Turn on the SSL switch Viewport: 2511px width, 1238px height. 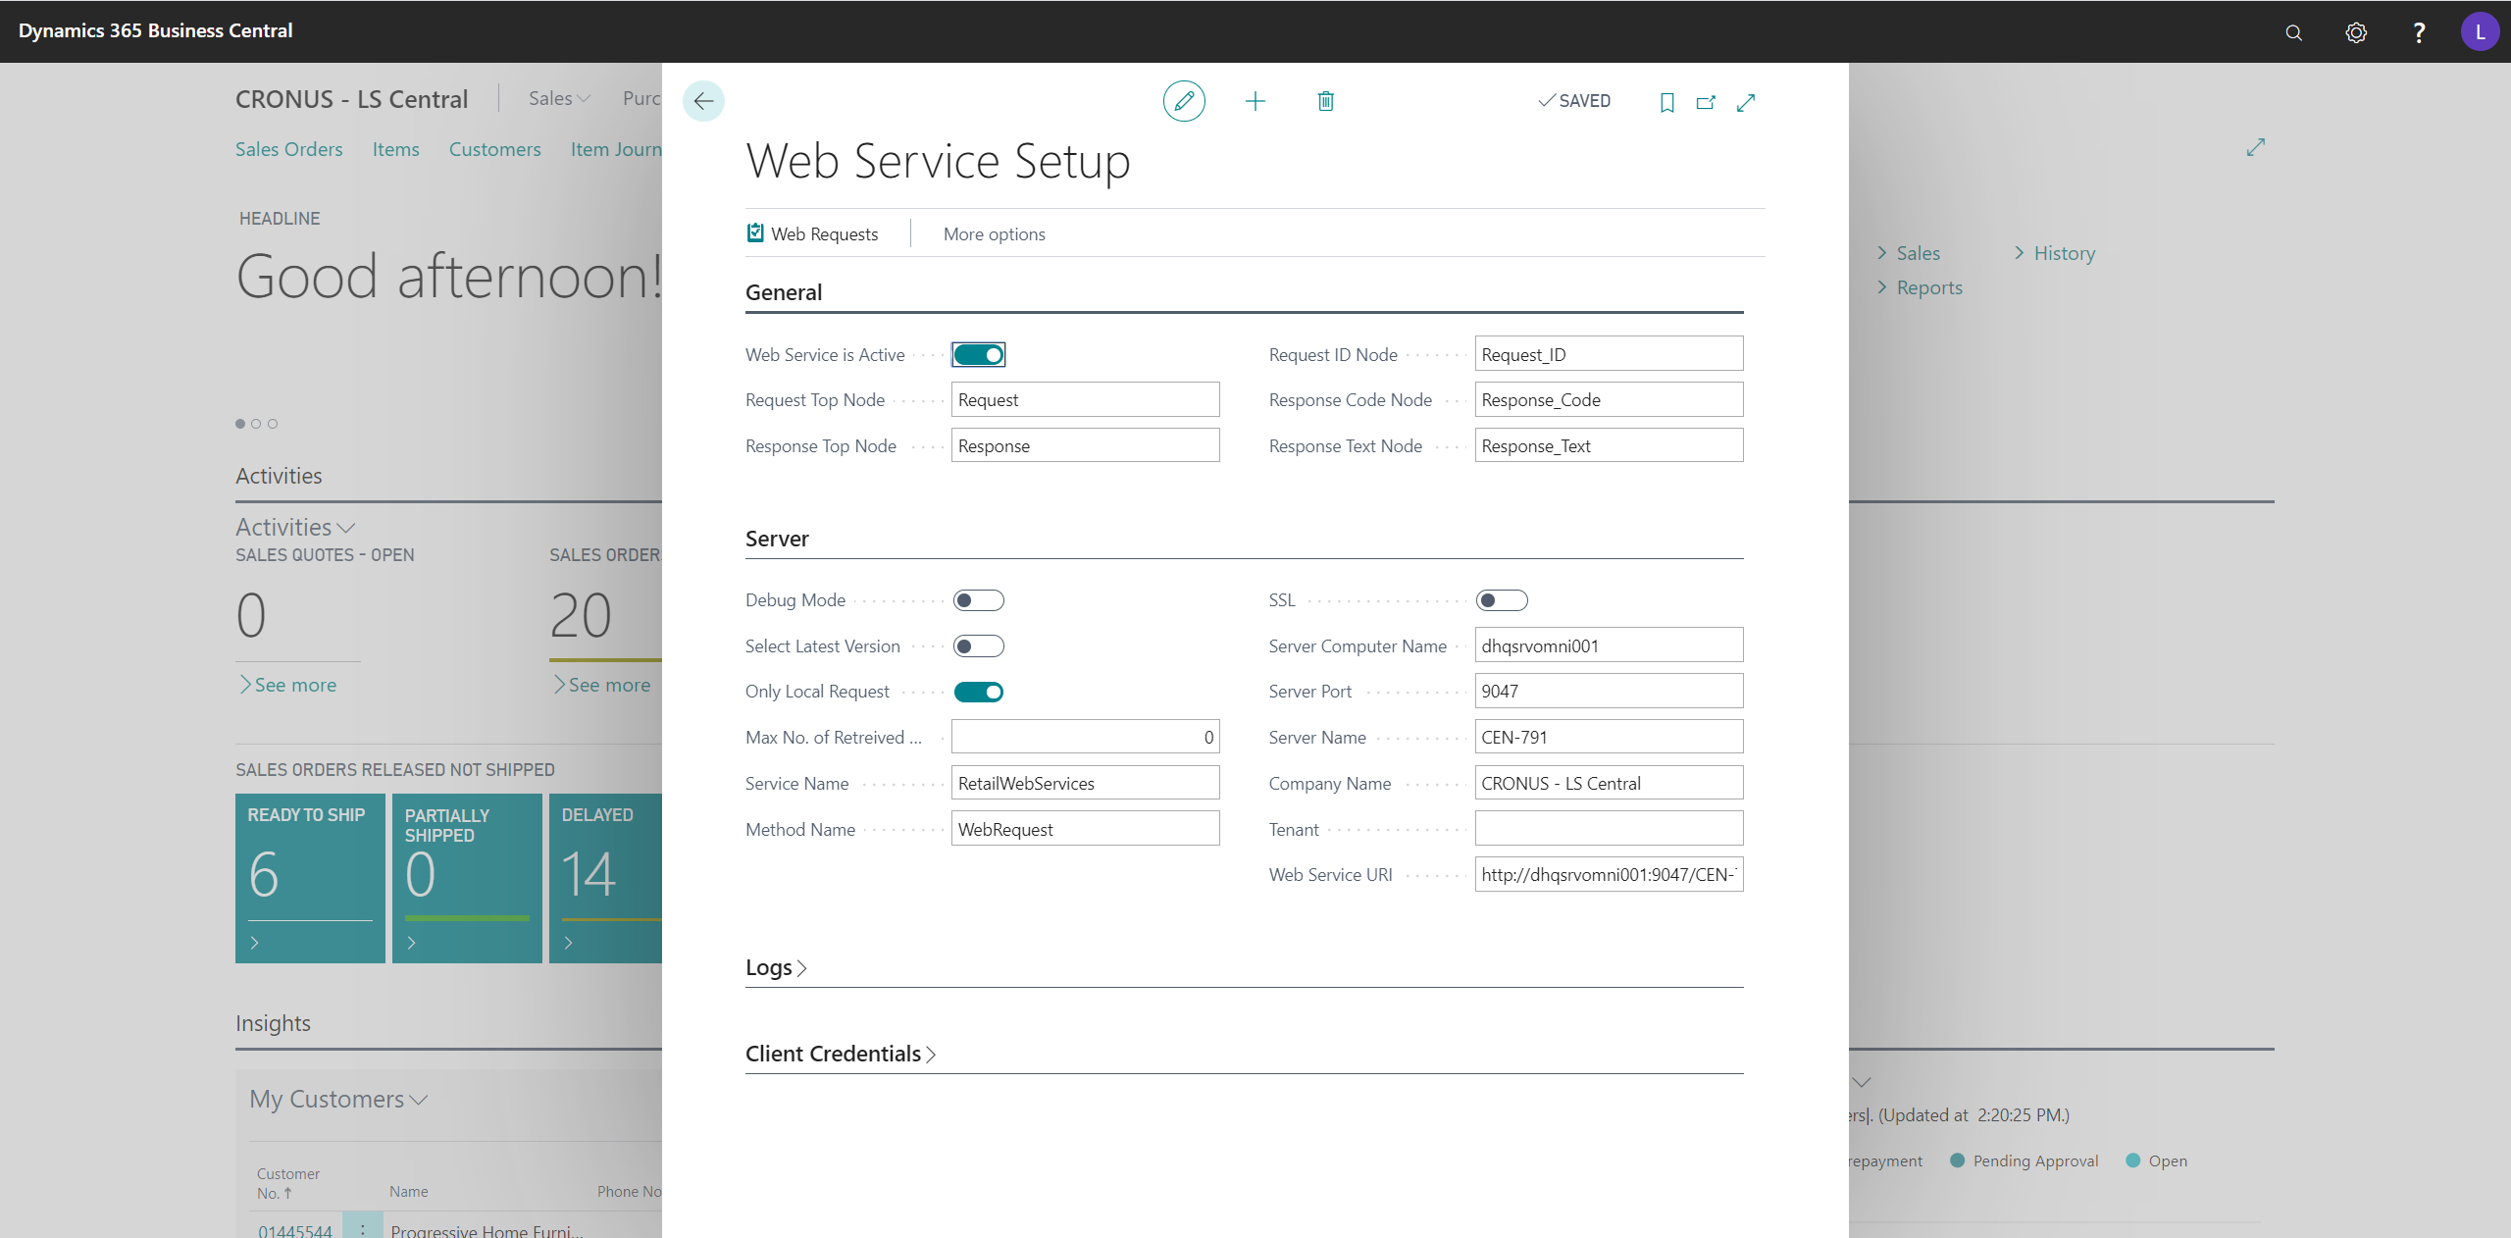click(x=1502, y=600)
